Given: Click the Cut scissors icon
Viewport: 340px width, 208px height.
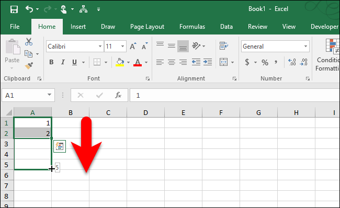Looking at the screenshot, I should pos(29,42).
